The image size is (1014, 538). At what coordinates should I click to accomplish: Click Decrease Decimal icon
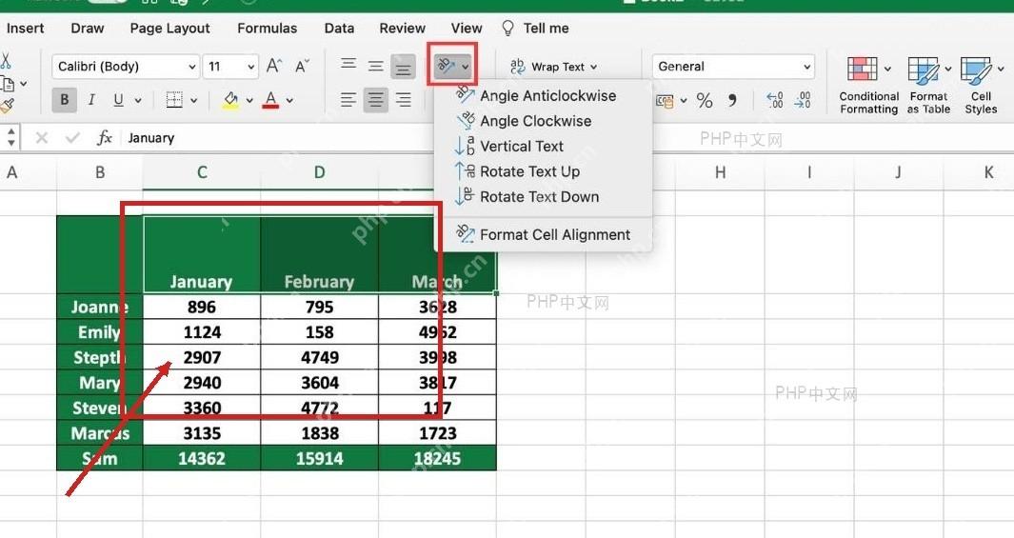click(x=803, y=100)
